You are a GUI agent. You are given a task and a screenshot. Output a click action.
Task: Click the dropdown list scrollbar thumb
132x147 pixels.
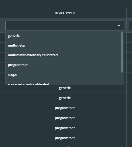pos(122,52)
